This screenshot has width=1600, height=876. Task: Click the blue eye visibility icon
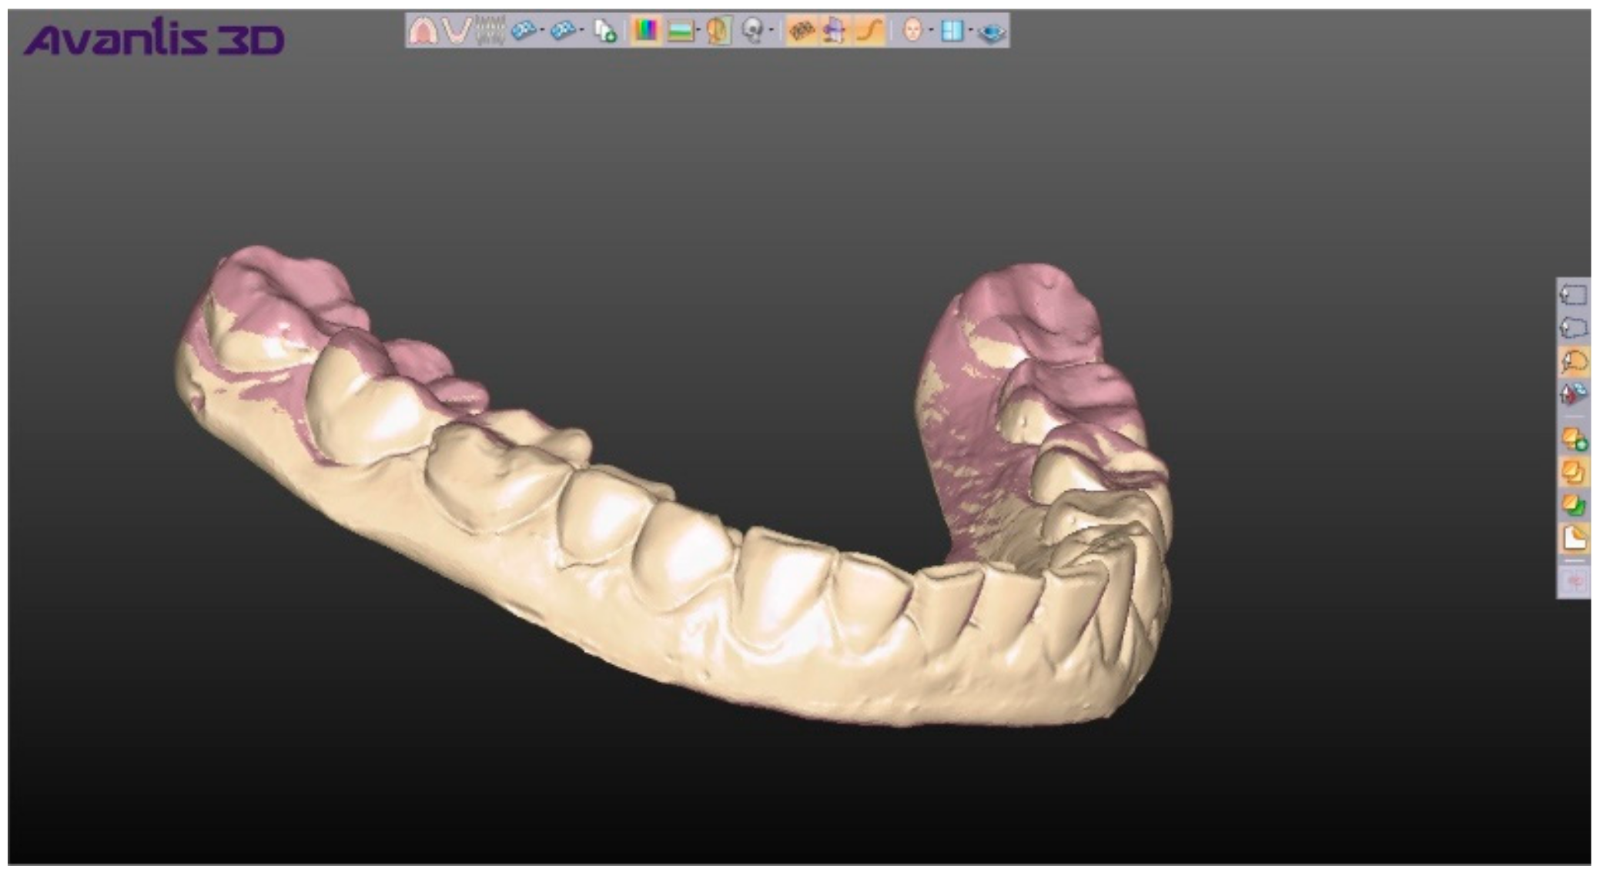click(x=992, y=32)
